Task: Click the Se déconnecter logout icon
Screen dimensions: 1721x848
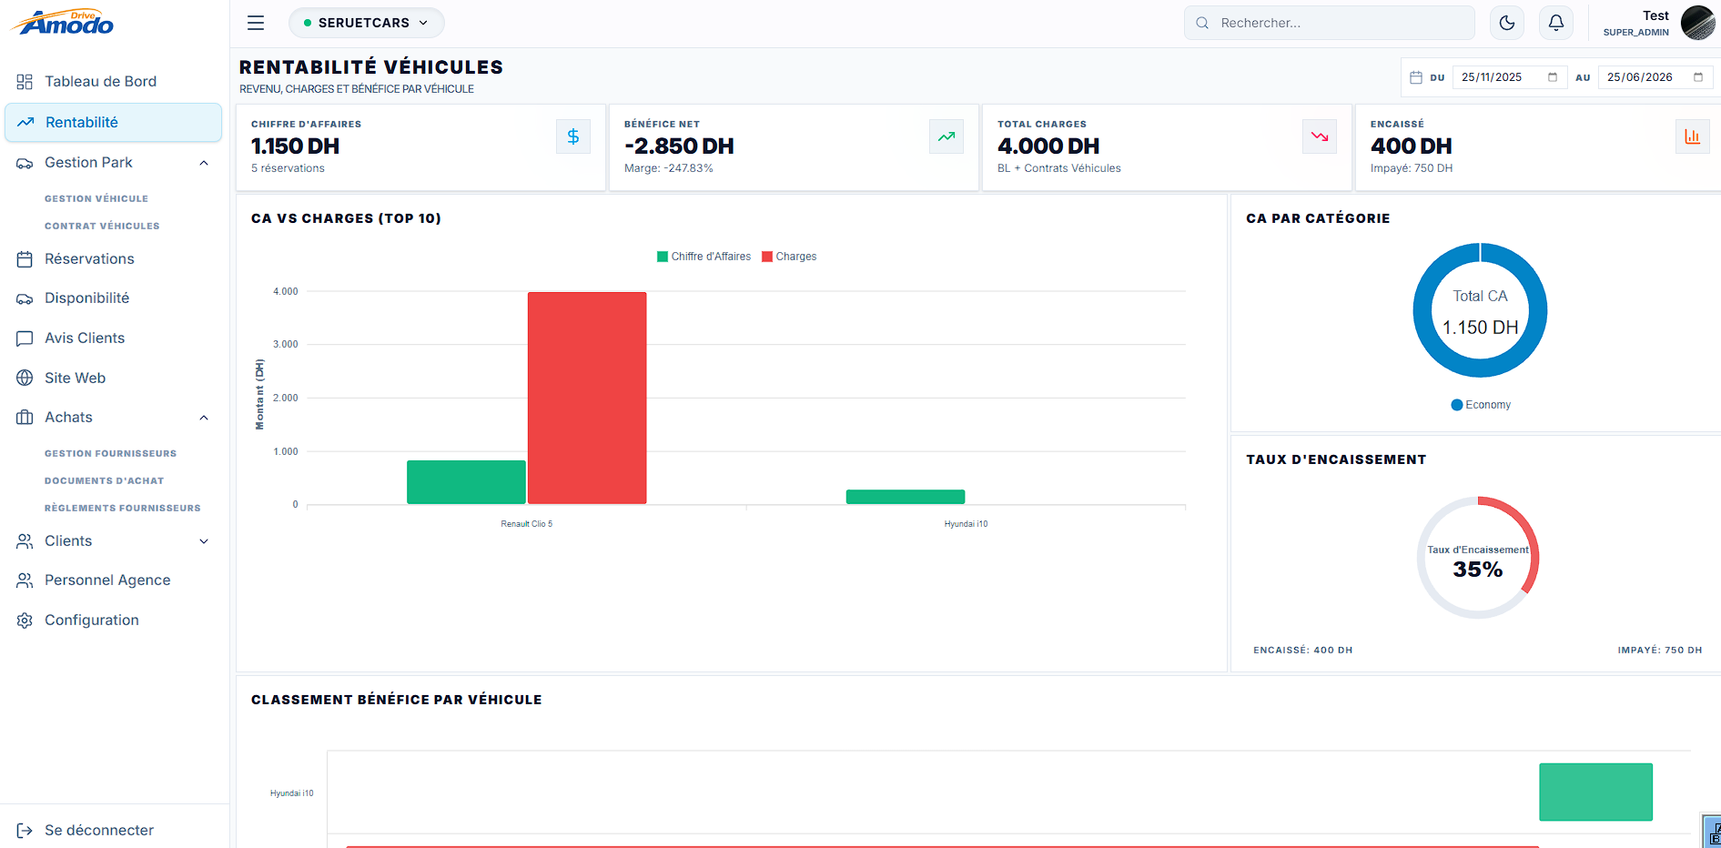Action: tap(25, 830)
